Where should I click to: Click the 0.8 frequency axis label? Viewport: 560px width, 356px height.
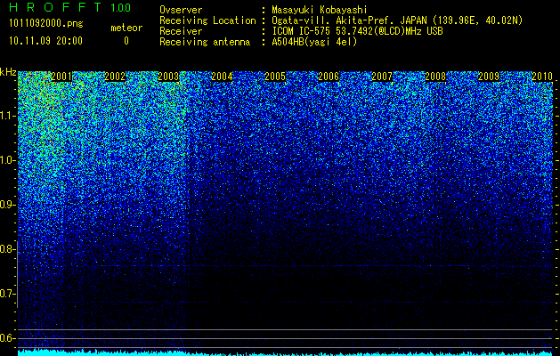coord(7,249)
